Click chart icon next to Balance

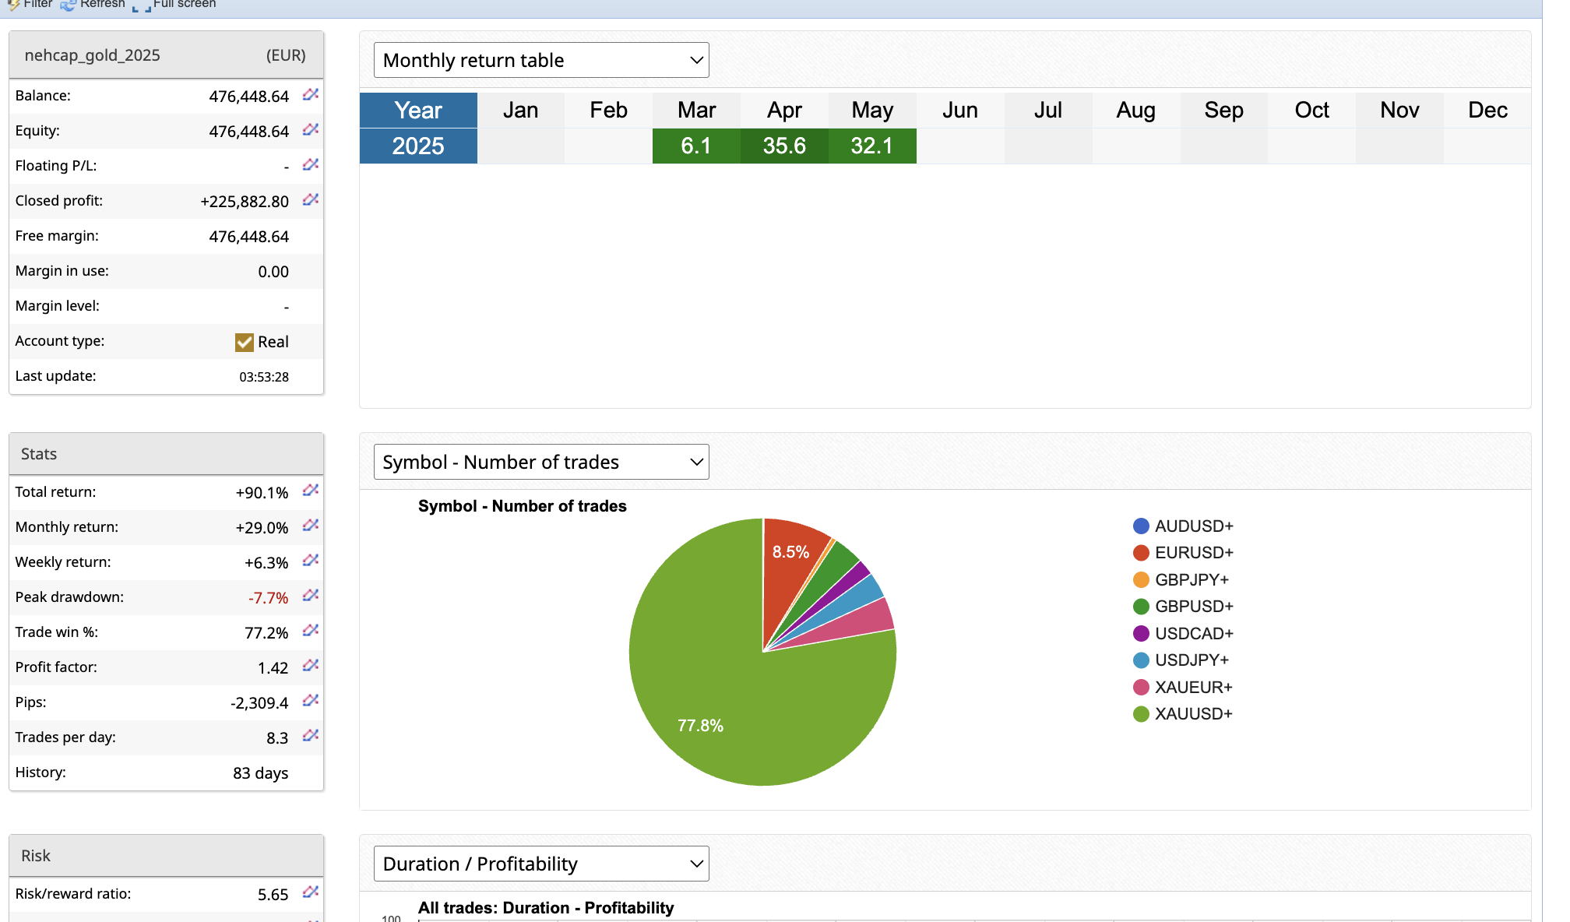pos(310,95)
